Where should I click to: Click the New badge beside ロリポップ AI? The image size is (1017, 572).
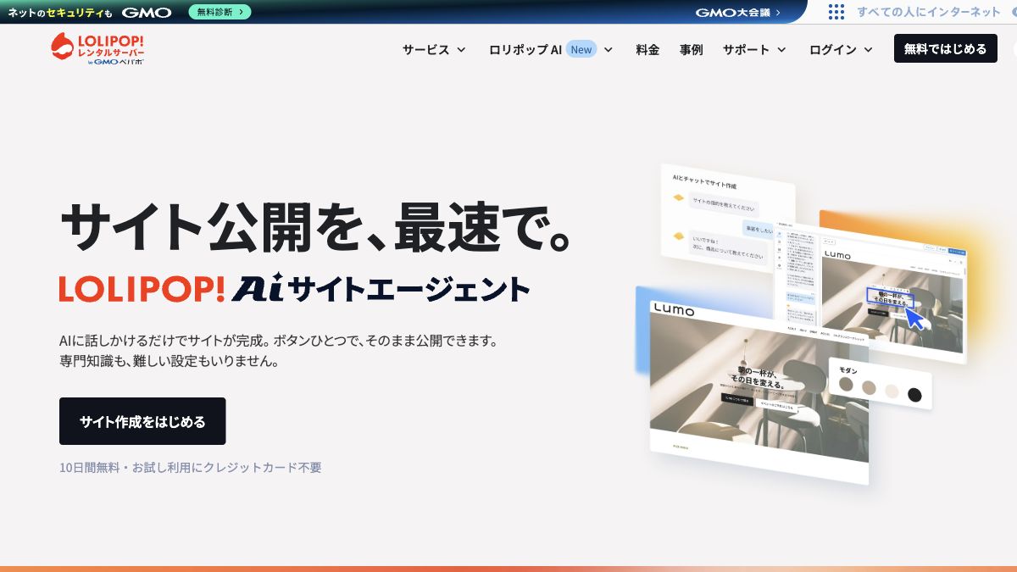point(581,49)
